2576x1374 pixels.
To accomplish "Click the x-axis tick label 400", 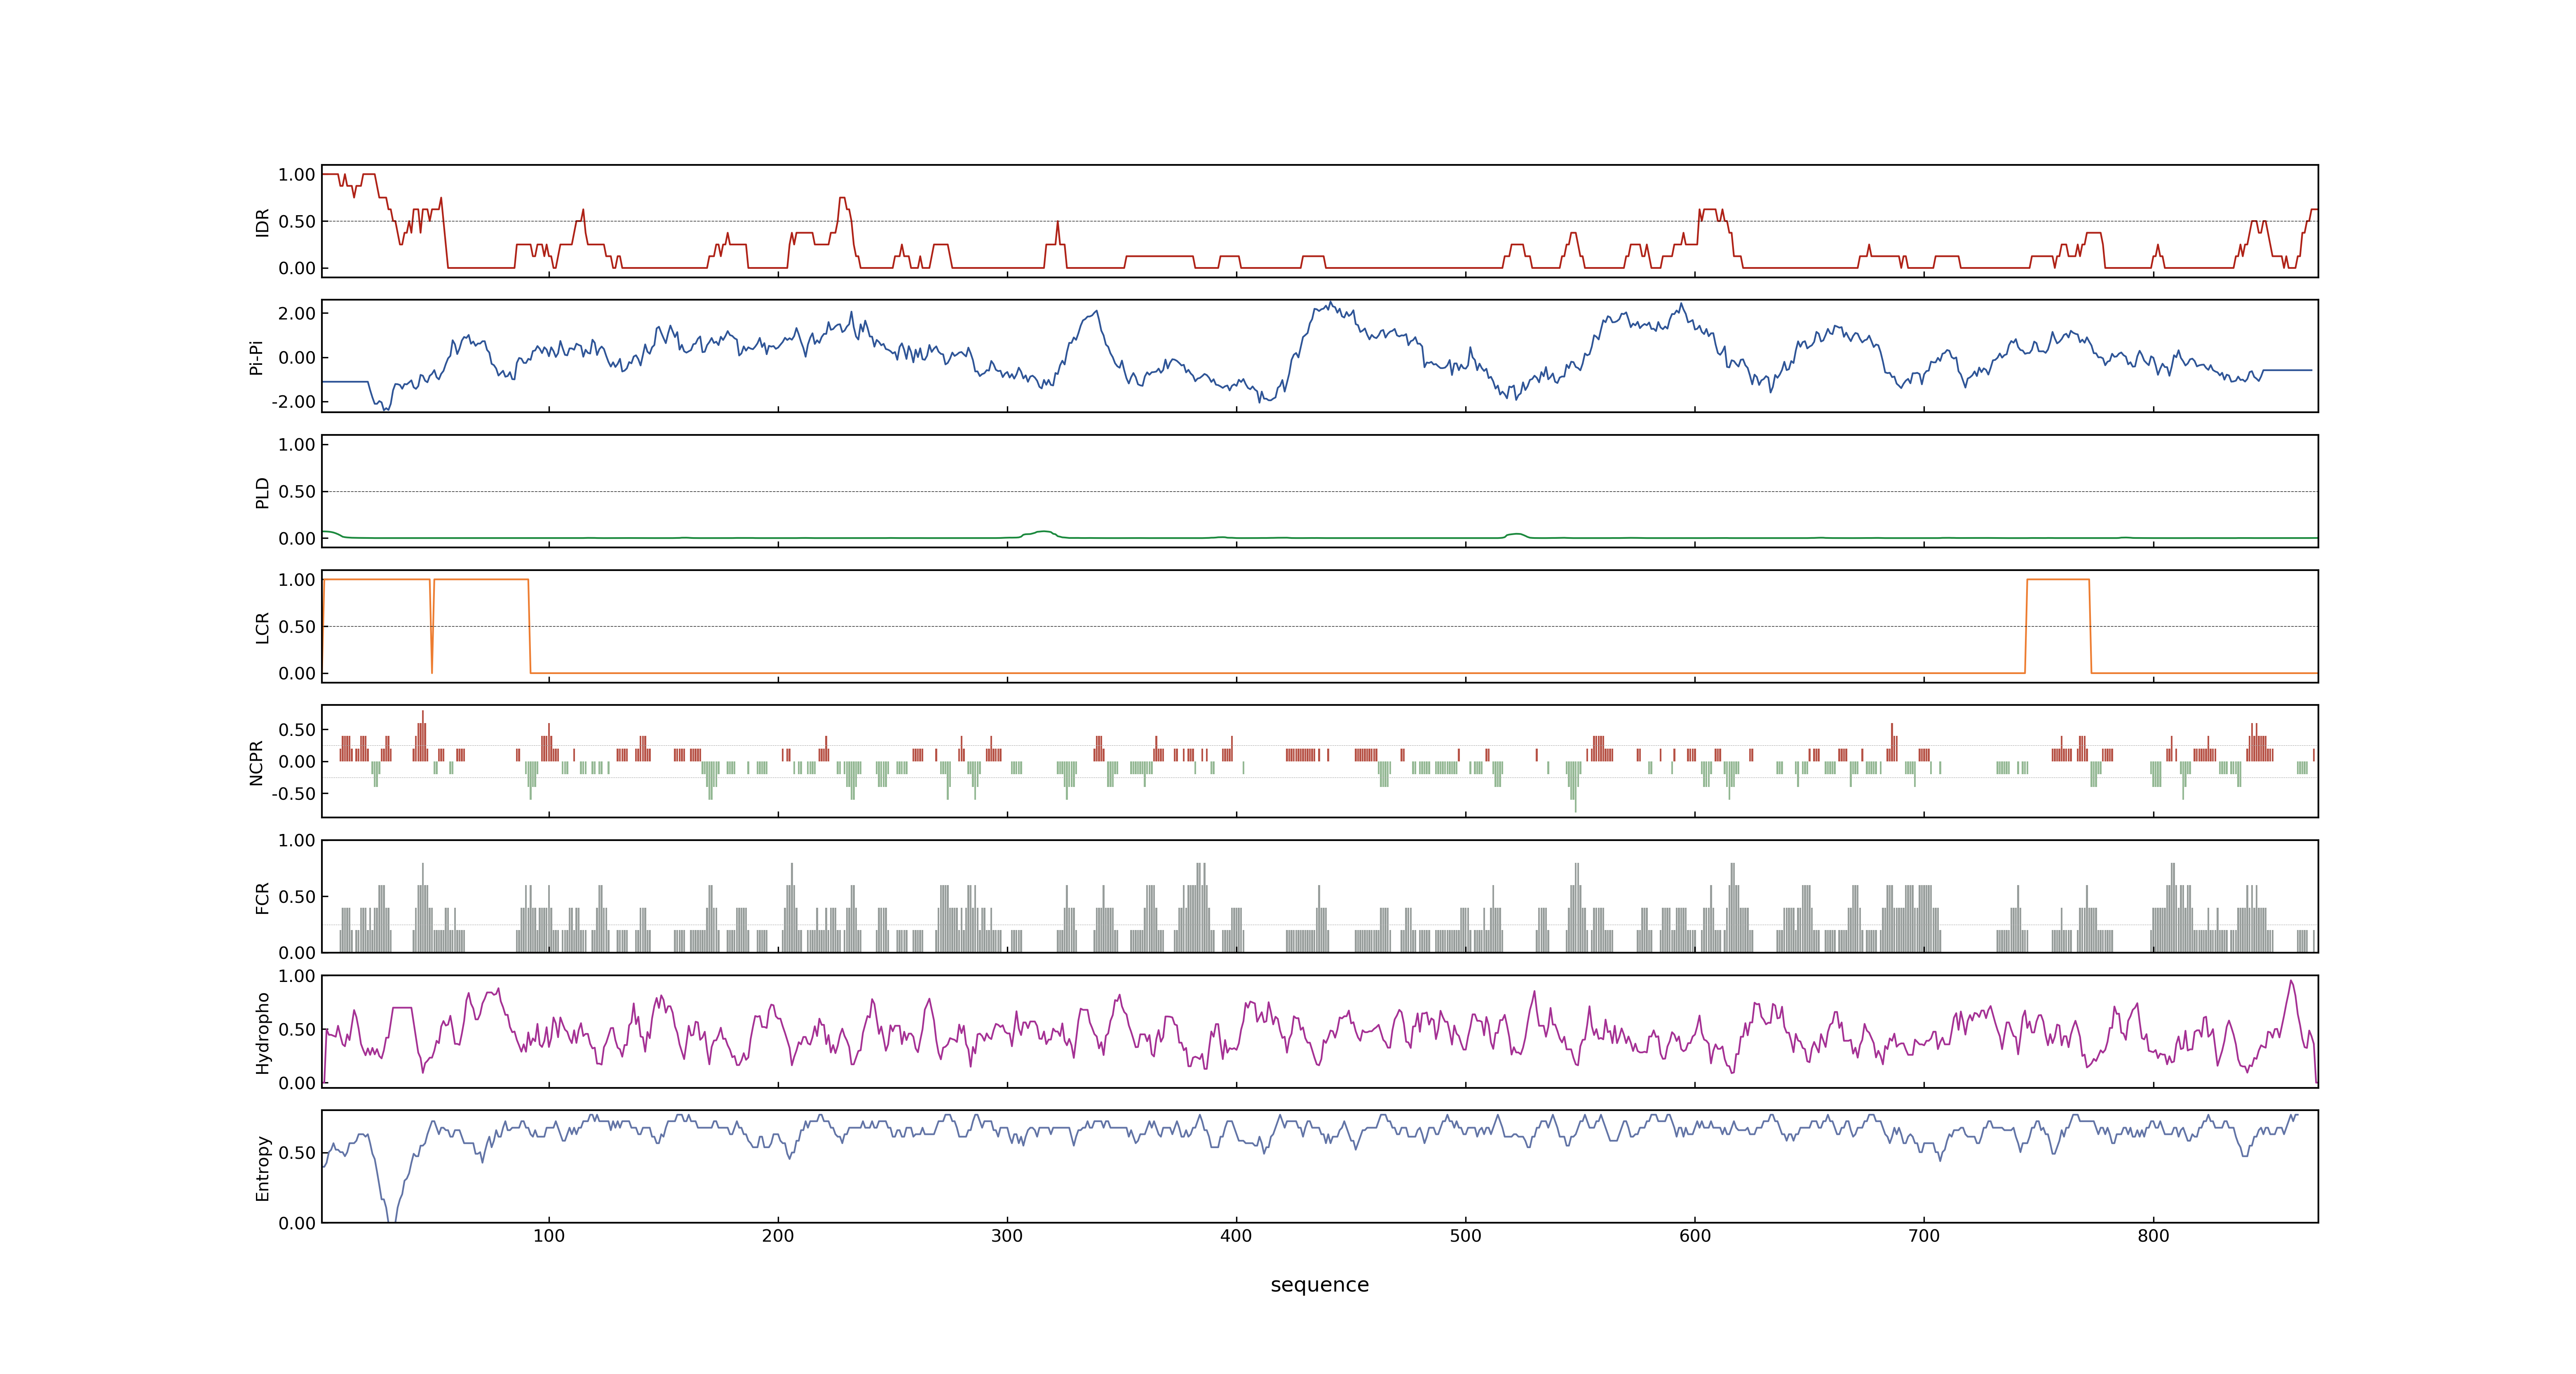I will point(1236,1236).
